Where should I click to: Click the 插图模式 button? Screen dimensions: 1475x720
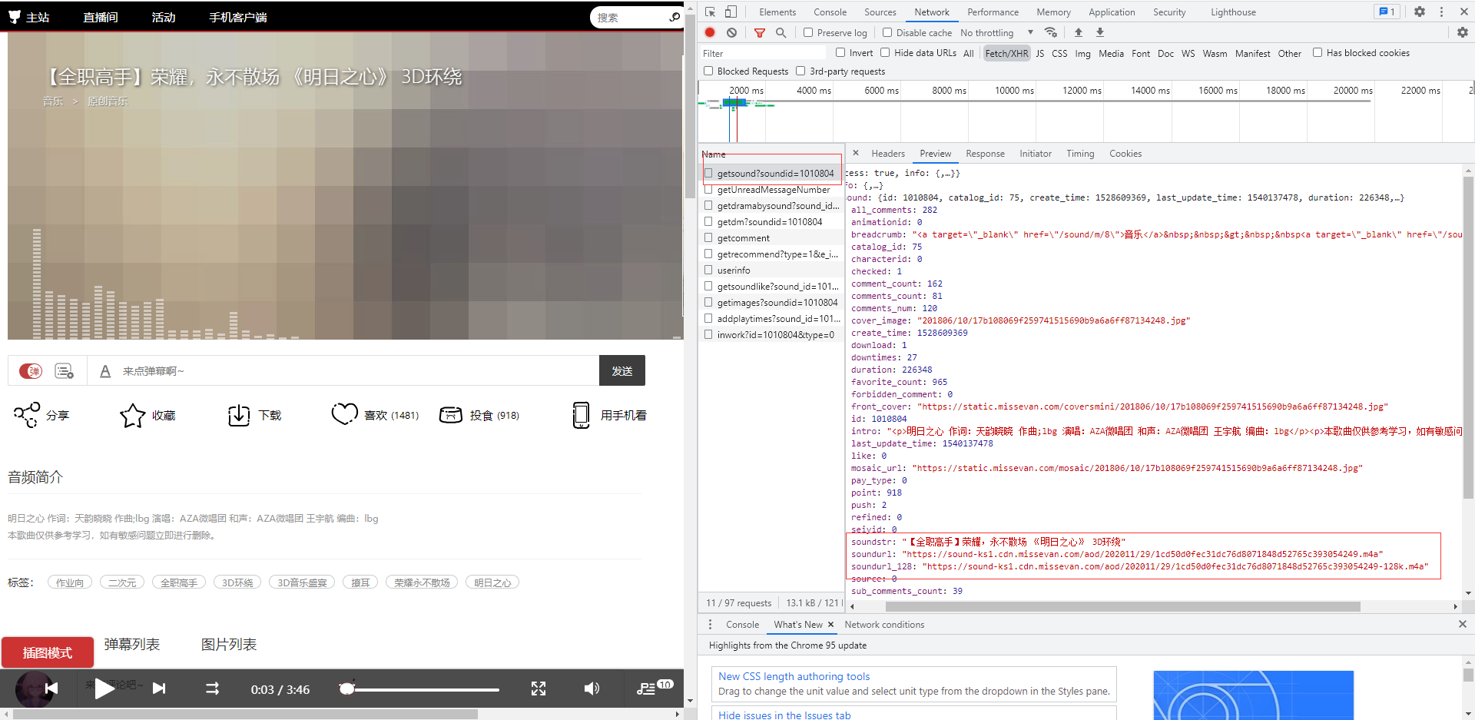(x=48, y=652)
